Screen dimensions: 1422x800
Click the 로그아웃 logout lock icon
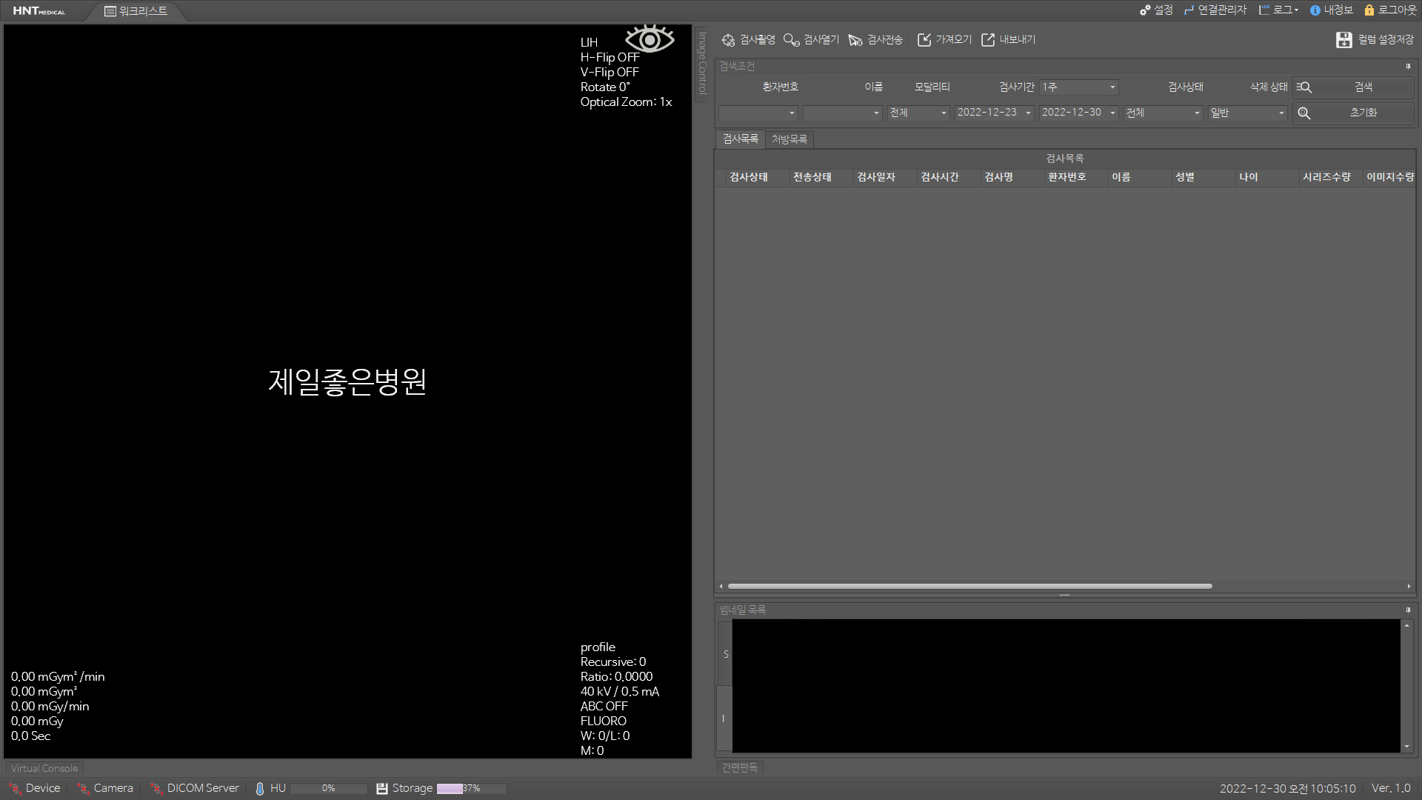[x=1369, y=10]
